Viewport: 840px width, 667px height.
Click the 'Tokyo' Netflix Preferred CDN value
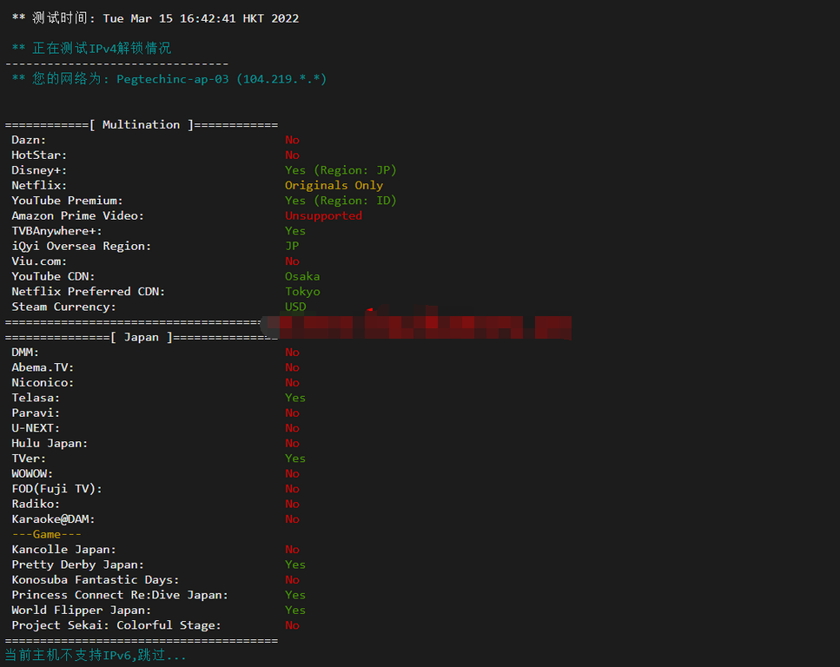(x=302, y=292)
